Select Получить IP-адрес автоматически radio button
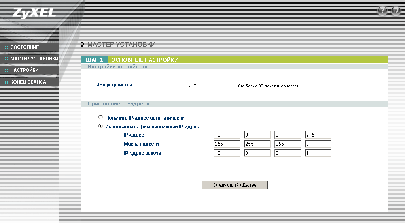This screenshot has height=223, width=405. coord(101,117)
